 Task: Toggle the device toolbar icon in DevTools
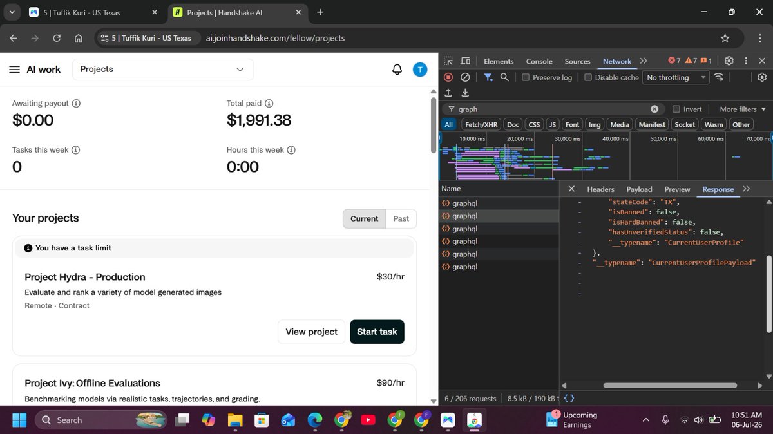pyautogui.click(x=465, y=61)
